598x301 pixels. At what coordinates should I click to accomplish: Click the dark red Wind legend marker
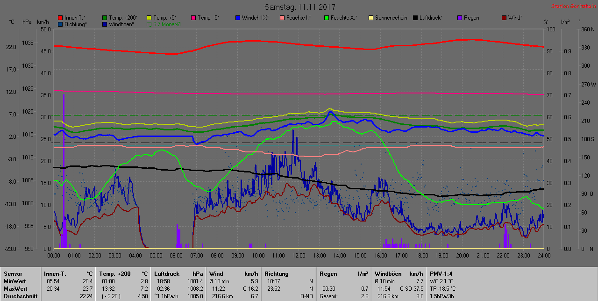504,18
